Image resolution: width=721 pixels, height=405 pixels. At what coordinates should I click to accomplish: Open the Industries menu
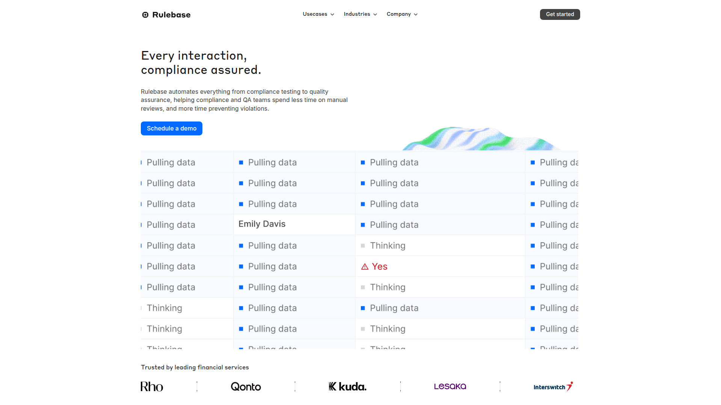(357, 14)
